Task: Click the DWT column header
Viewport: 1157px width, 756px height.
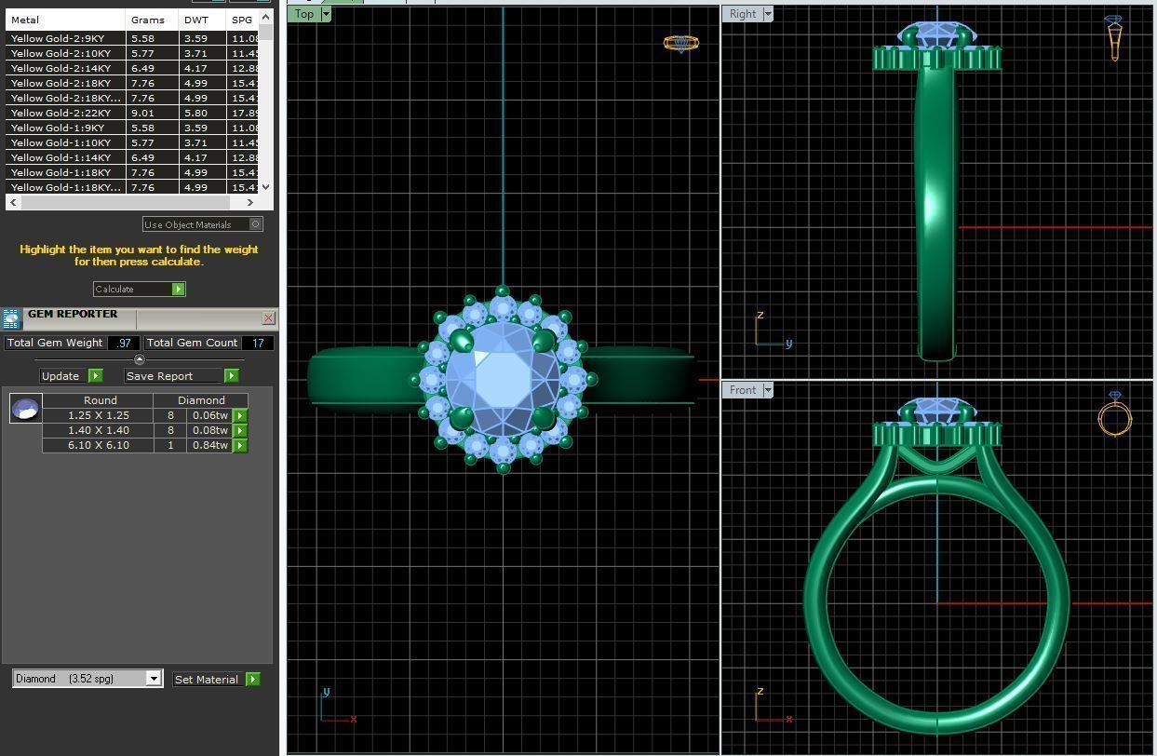Action: coord(202,20)
